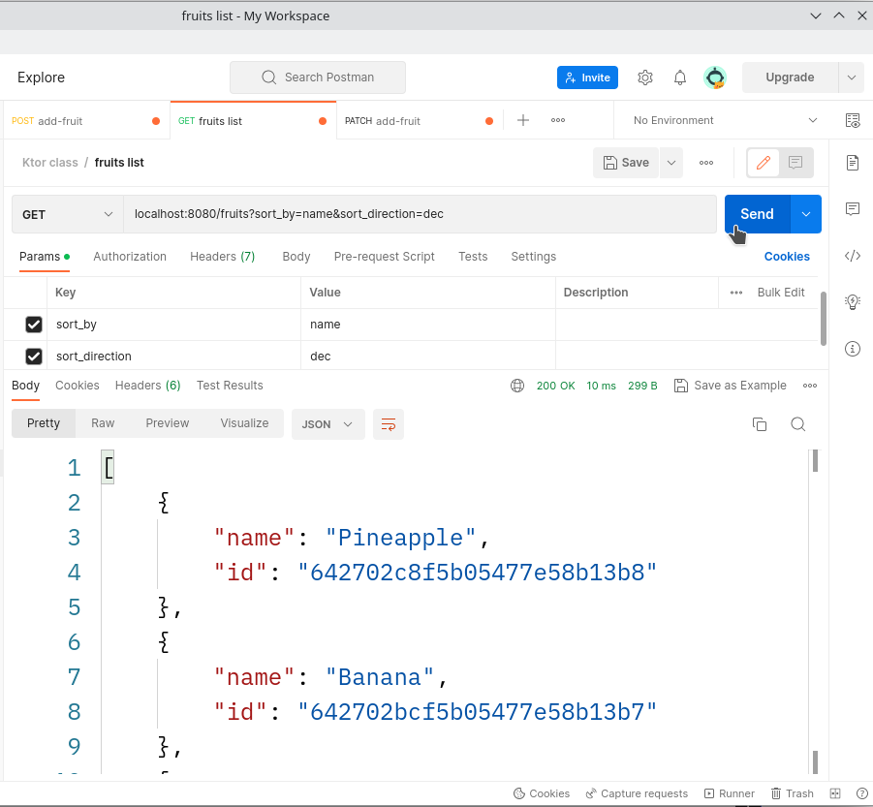Open Ktor class breadcrumb link
The image size is (873, 807).
point(50,163)
